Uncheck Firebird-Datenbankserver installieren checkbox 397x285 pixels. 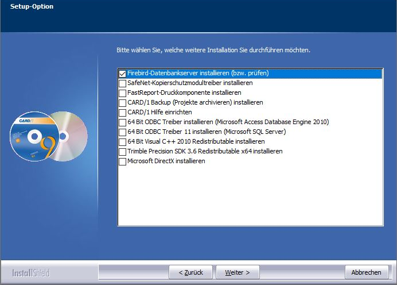[x=123, y=74]
